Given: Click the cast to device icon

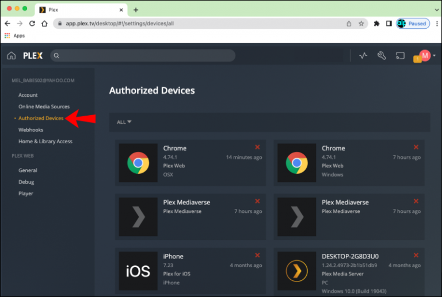Looking at the screenshot, I should pyautogui.click(x=400, y=56).
